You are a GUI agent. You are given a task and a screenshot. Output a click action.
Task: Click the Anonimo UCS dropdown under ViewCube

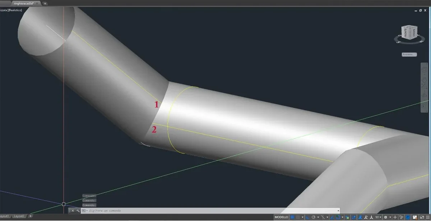[409, 55]
